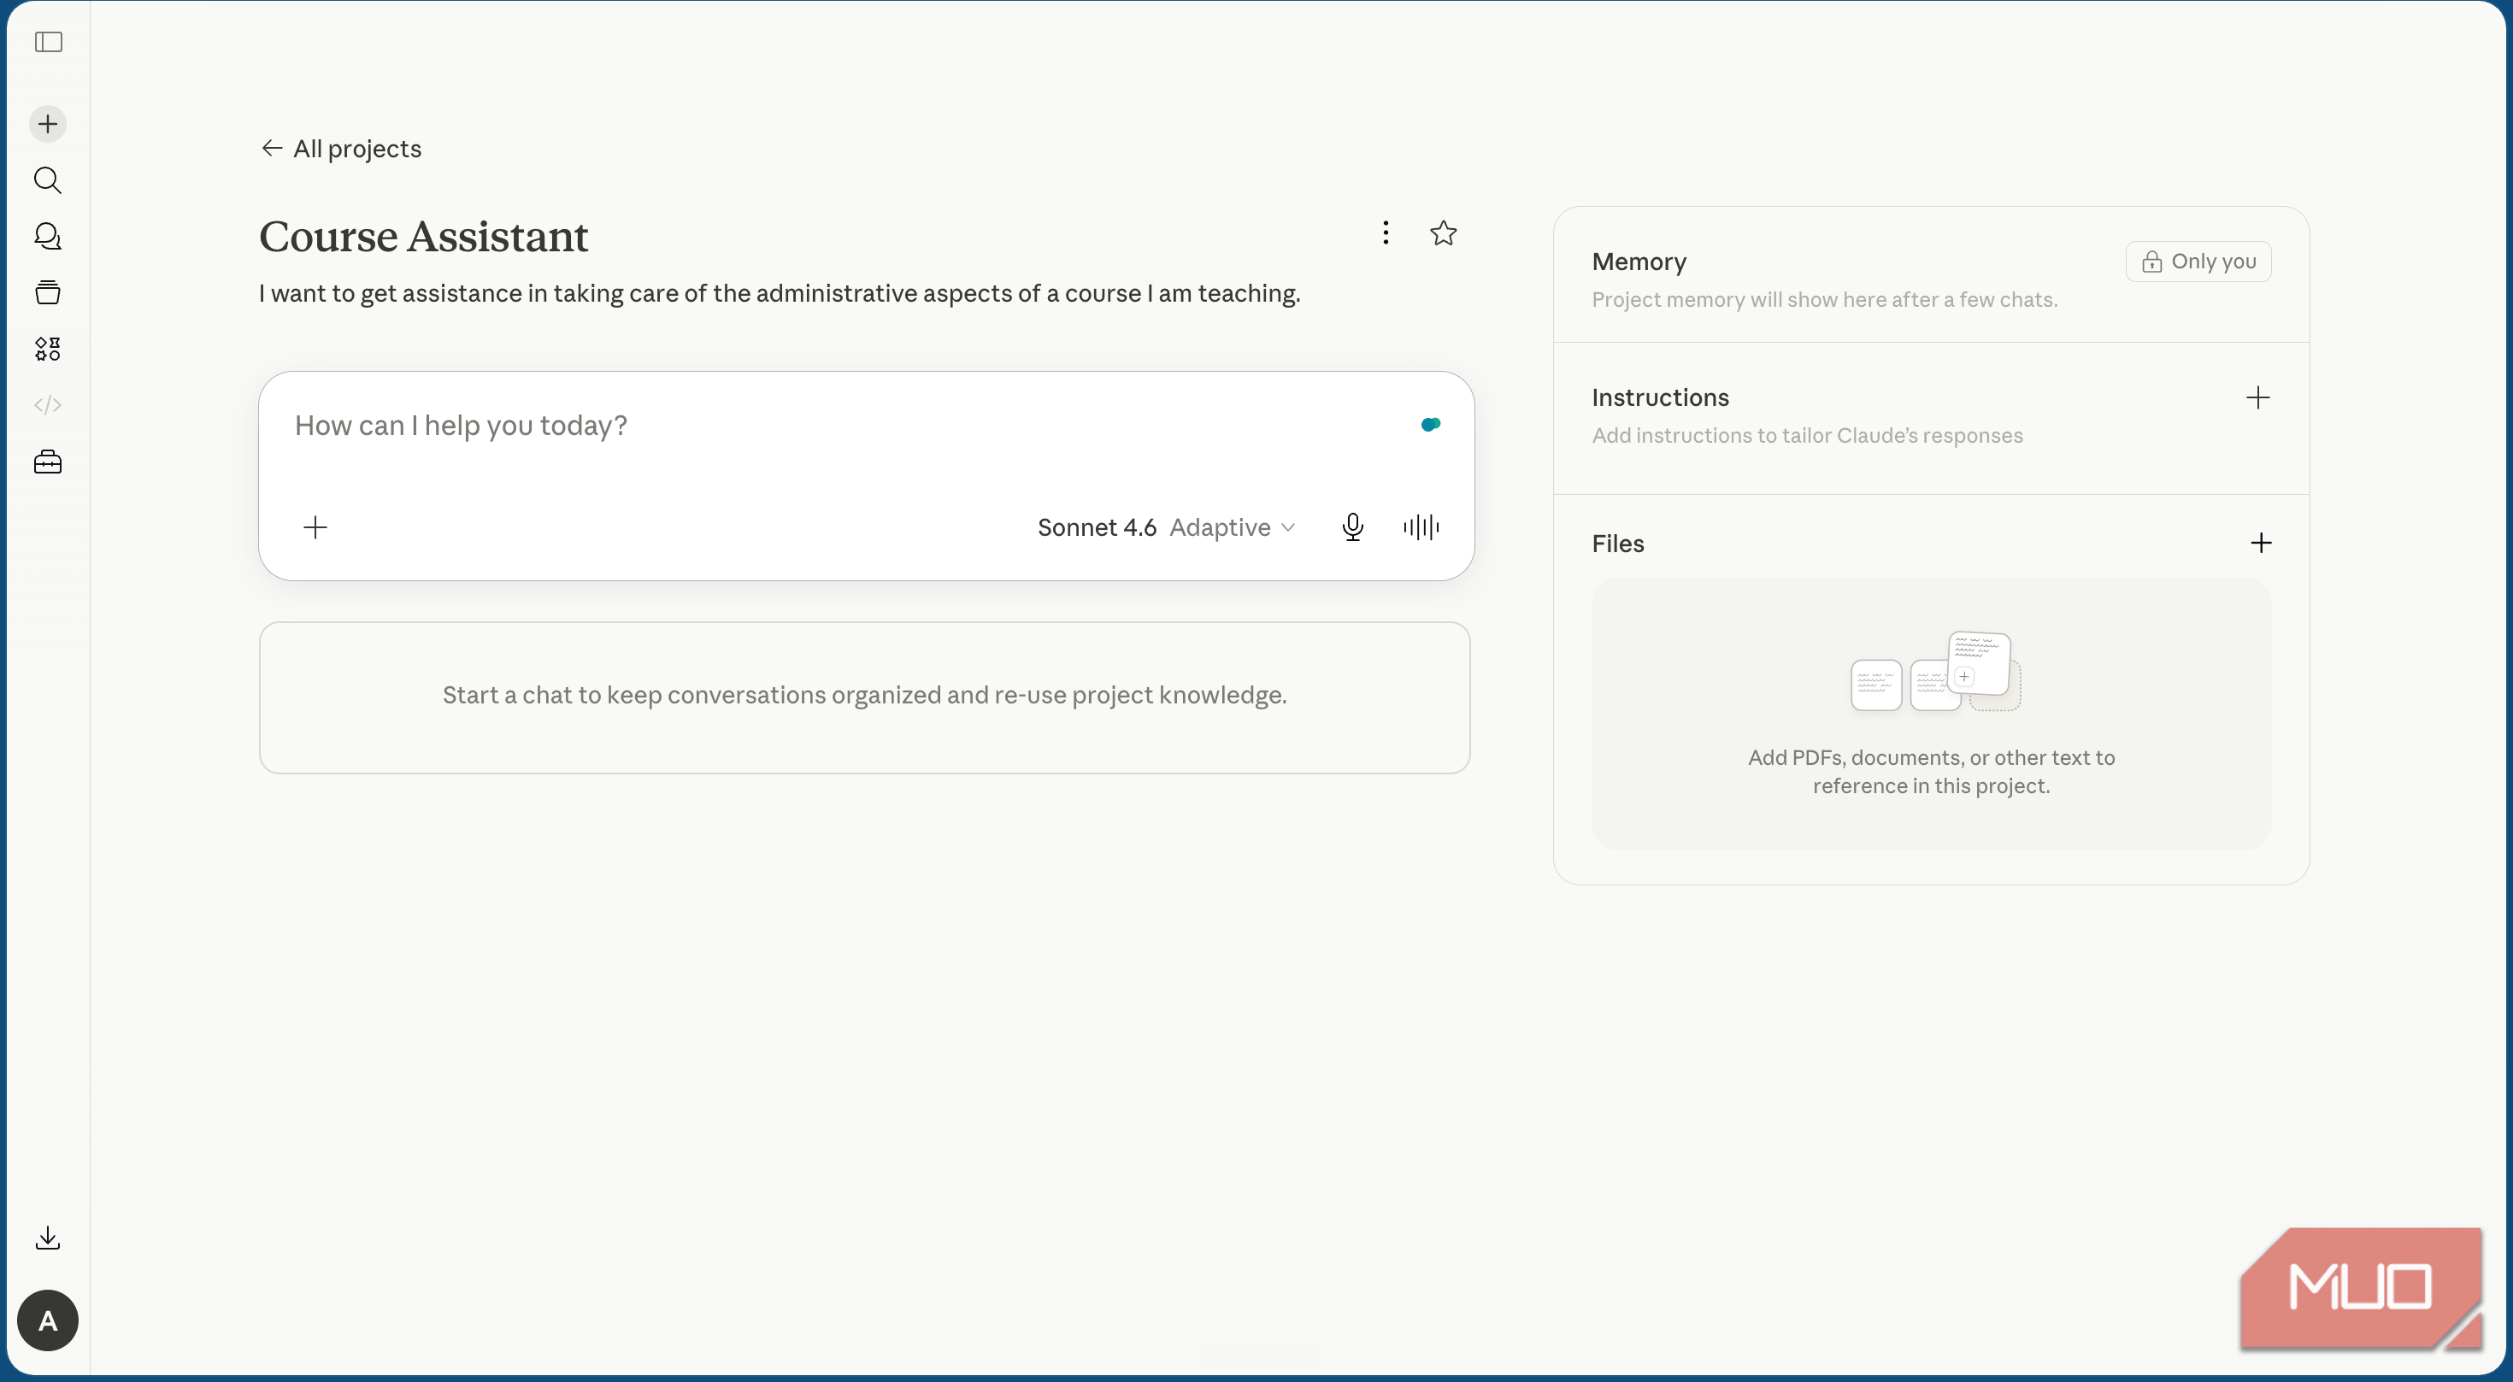Open the account menu avatar A
This screenshot has height=1382, width=2513.
(48, 1320)
